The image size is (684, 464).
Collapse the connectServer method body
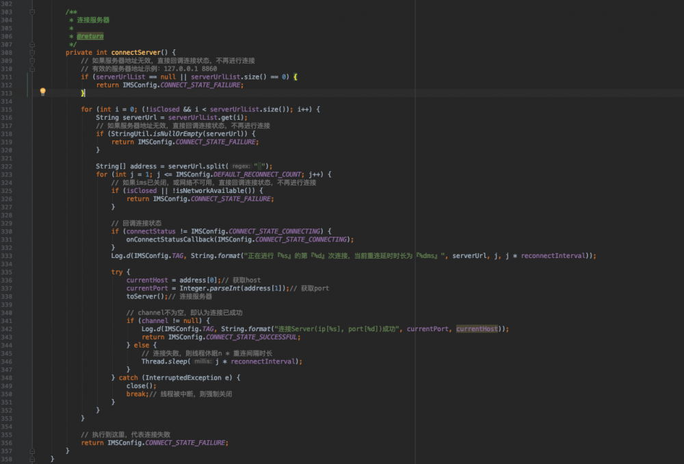tap(31, 52)
